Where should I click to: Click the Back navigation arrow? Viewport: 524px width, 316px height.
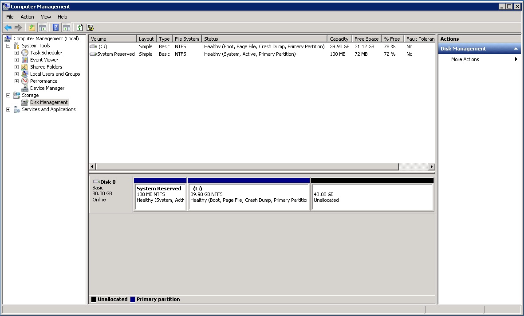[8, 27]
